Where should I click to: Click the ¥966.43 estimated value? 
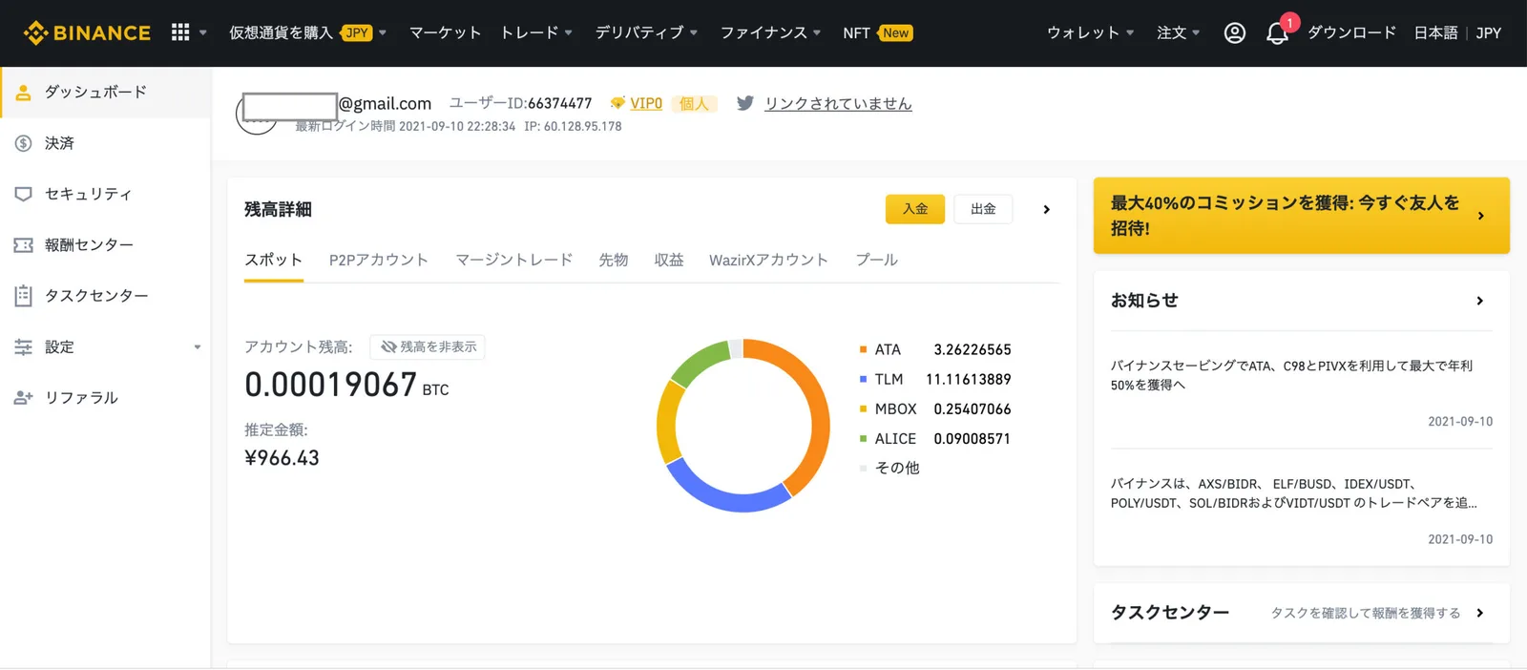tap(282, 458)
